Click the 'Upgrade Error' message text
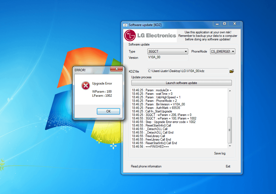Screen dimensions: 276x194 click(102, 83)
